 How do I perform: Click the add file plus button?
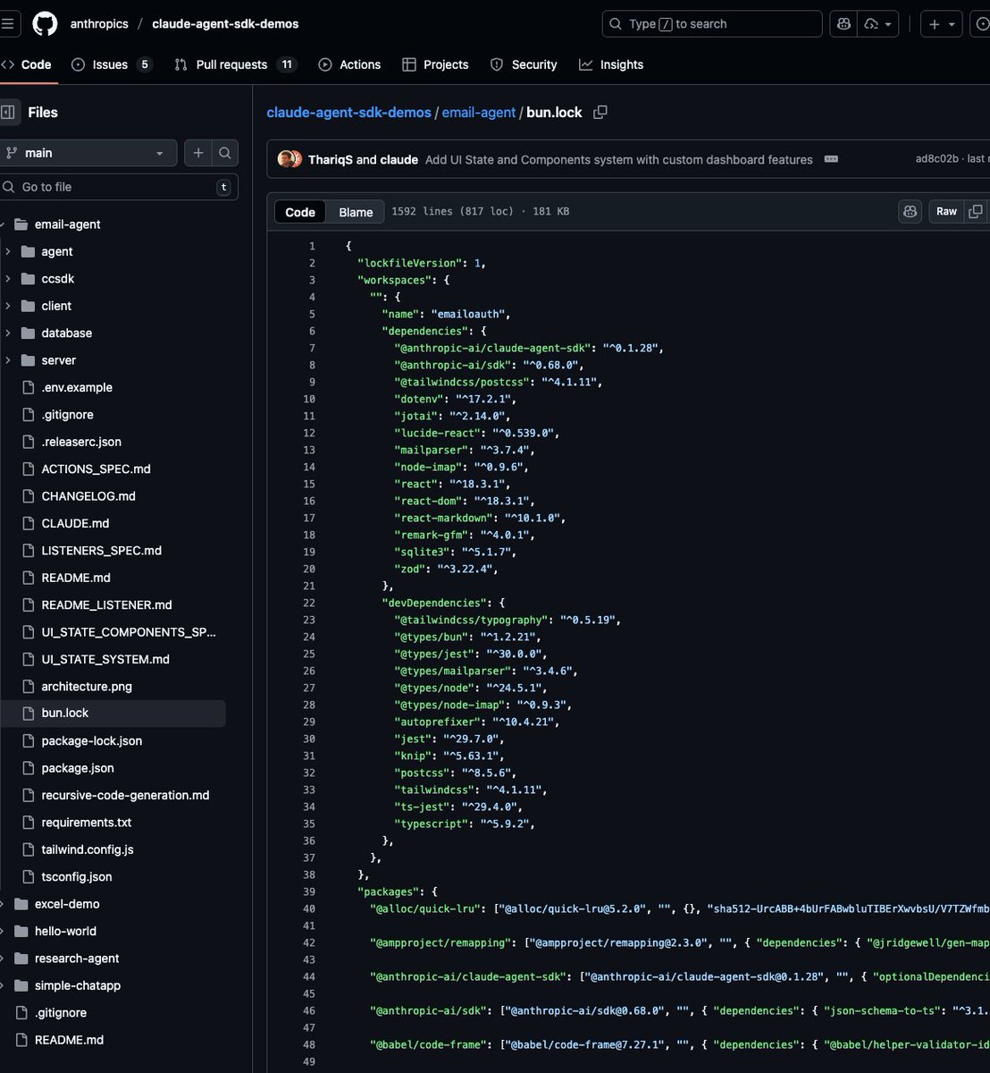pos(198,153)
